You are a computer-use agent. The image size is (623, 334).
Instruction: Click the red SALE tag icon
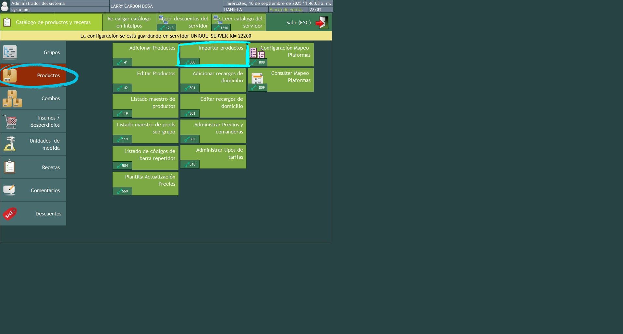(10, 214)
